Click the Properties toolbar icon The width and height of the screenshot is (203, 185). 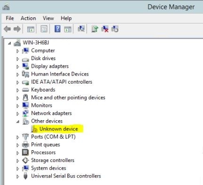[44, 29]
